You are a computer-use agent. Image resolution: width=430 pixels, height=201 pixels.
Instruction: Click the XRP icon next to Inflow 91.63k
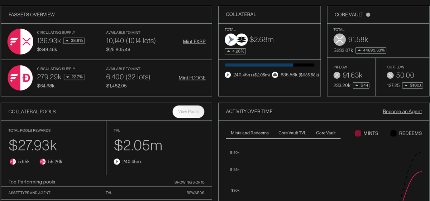[337, 75]
